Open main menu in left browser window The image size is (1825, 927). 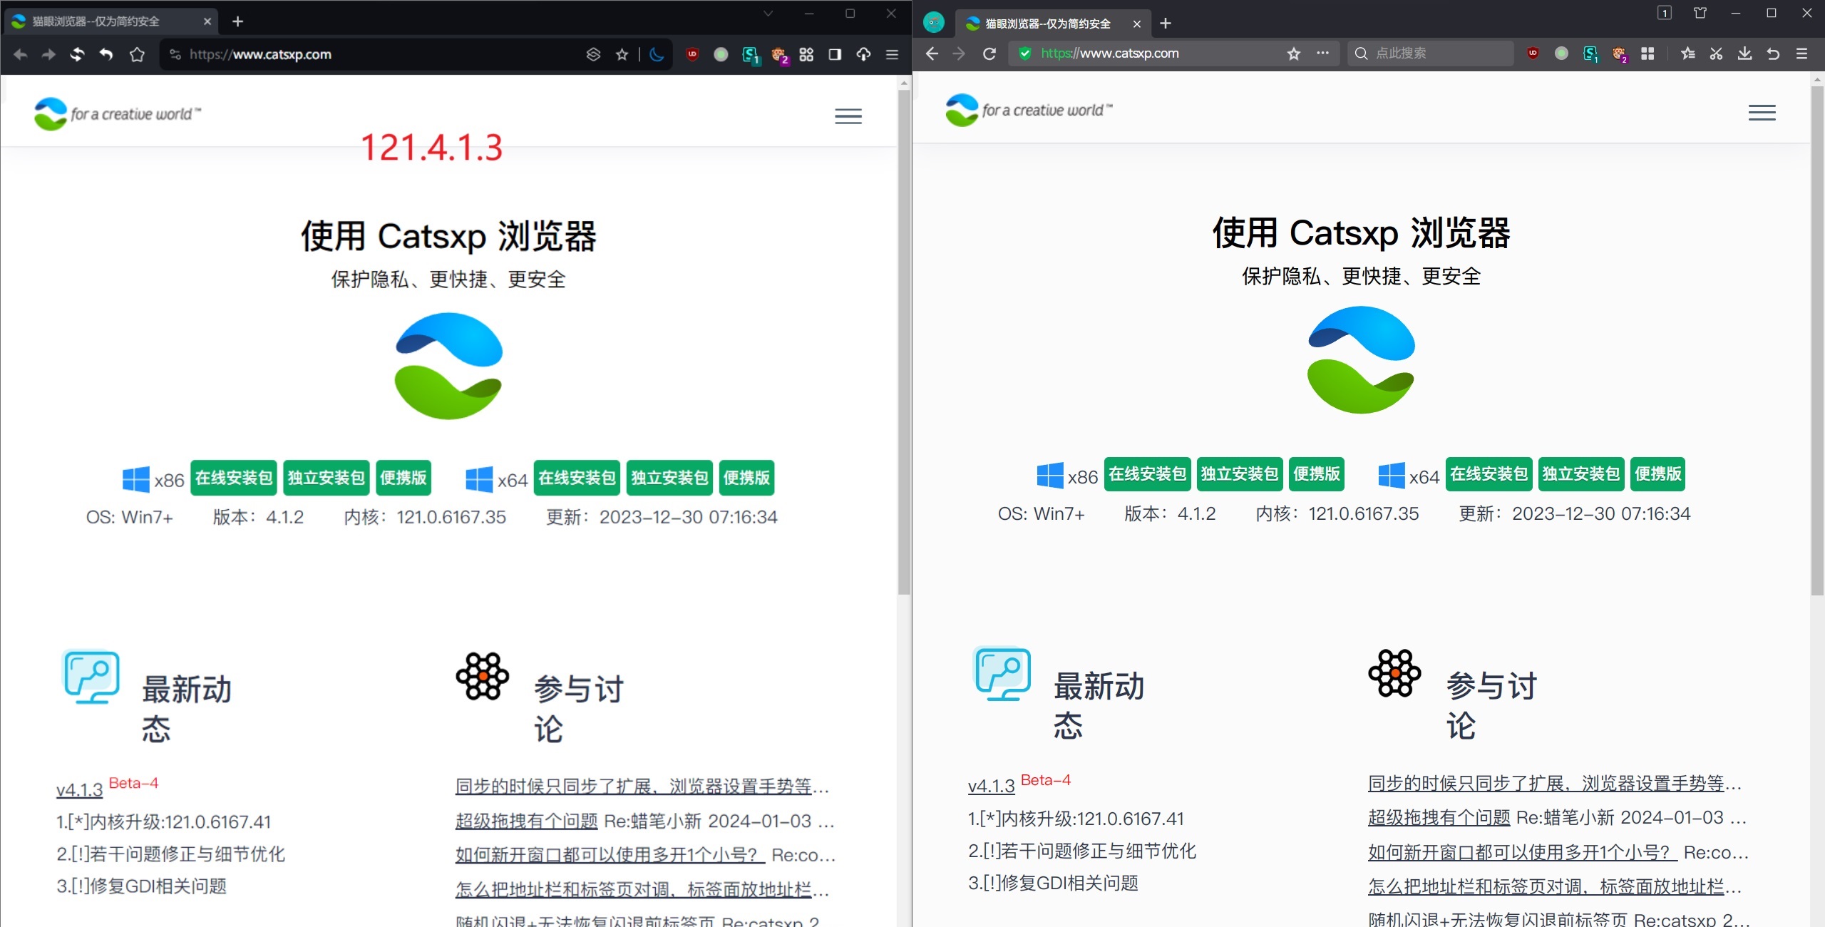pyautogui.click(x=892, y=54)
